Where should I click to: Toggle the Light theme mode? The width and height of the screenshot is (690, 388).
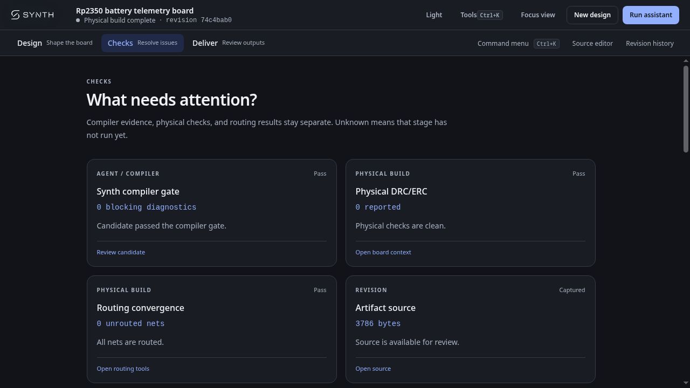click(434, 15)
